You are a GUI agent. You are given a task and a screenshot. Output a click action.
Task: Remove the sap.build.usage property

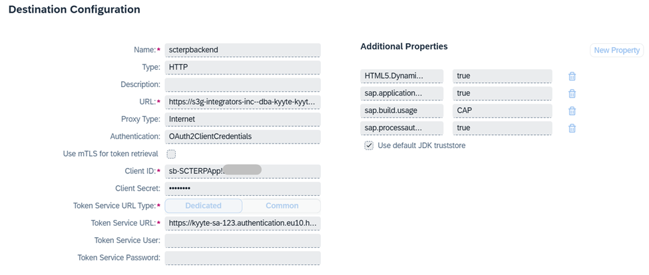pos(572,111)
